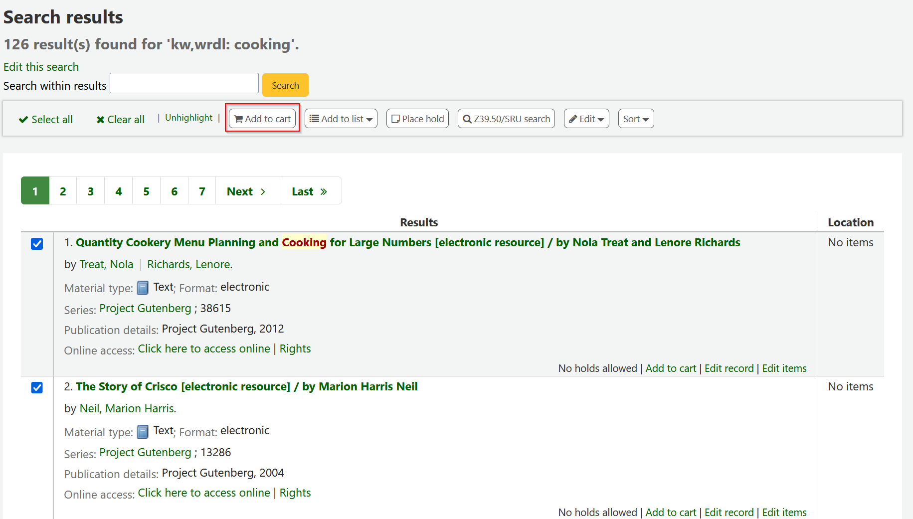This screenshot has height=519, width=913.
Task: Open Edit this search link
Action: [x=41, y=67]
